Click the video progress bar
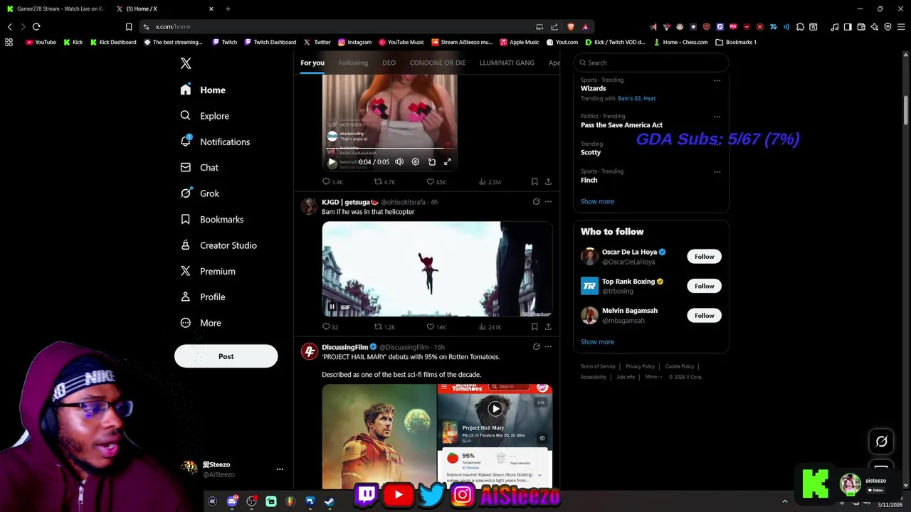 click(389, 149)
